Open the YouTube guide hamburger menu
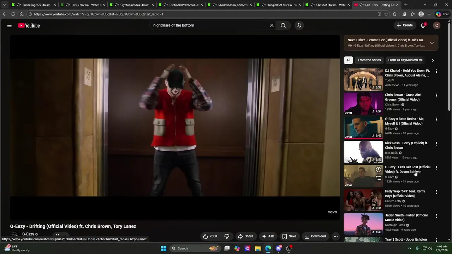This screenshot has width=452, height=254. (10, 25)
